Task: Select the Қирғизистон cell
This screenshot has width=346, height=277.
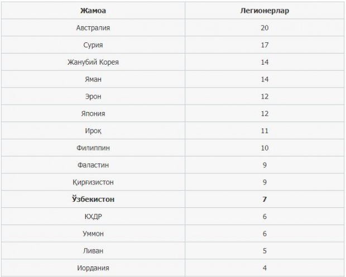Action: click(x=93, y=182)
